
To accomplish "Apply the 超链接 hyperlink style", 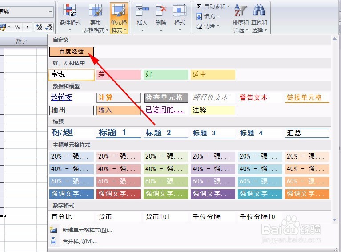I will 72,98.
